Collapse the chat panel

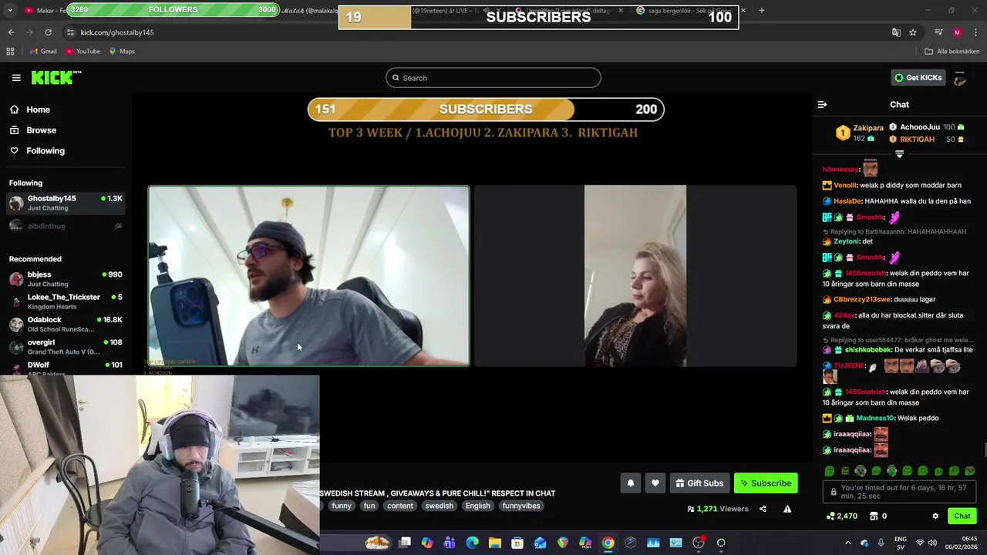(x=822, y=104)
